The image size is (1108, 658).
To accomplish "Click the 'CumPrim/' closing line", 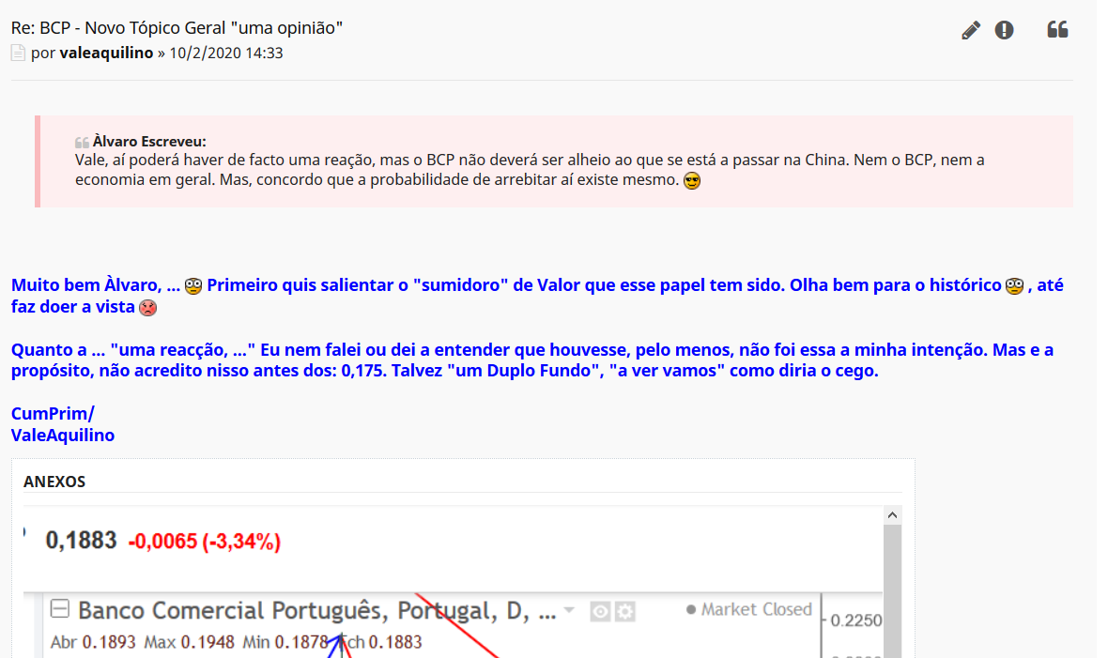I will [53, 413].
